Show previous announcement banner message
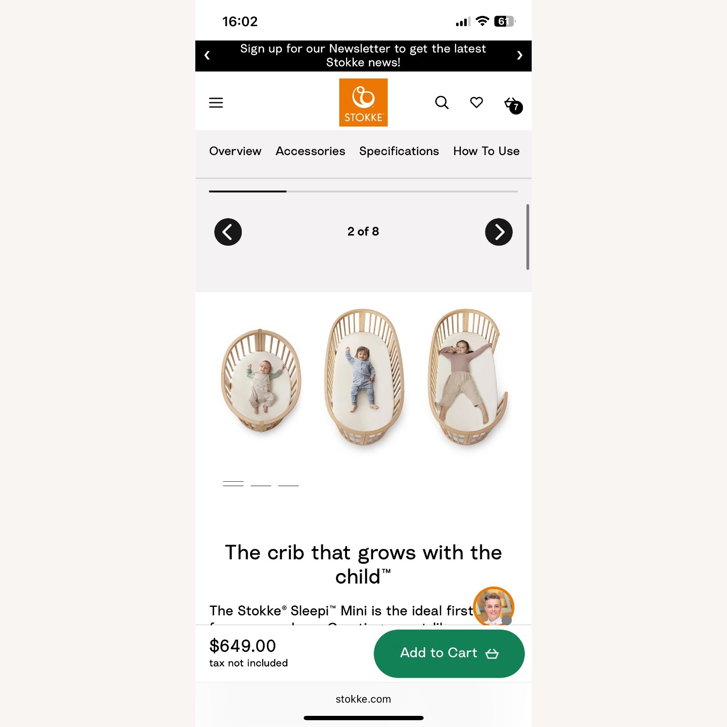 (207, 55)
